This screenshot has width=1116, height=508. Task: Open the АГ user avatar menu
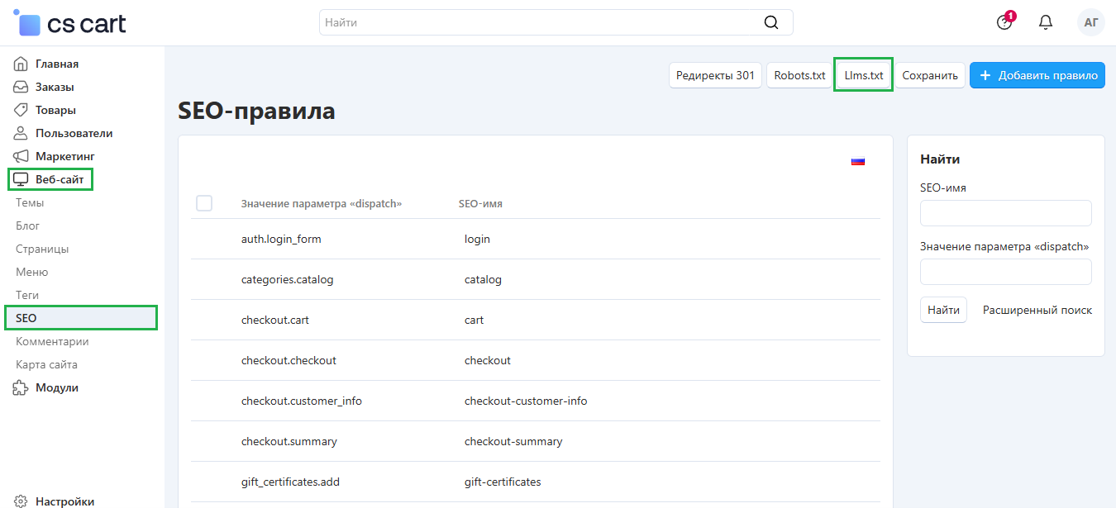coord(1090,22)
